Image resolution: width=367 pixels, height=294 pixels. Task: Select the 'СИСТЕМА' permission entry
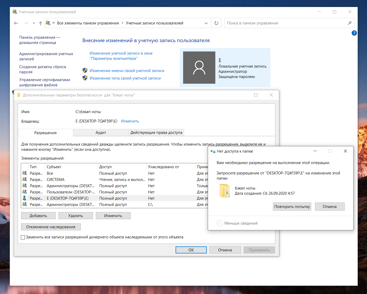pos(115,180)
